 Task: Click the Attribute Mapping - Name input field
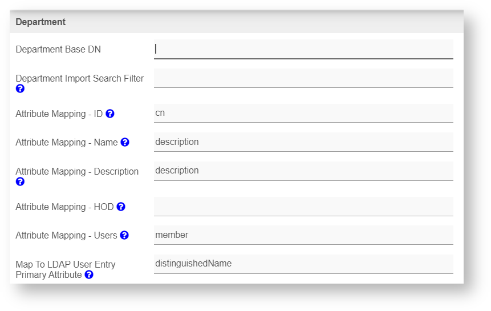click(x=303, y=142)
